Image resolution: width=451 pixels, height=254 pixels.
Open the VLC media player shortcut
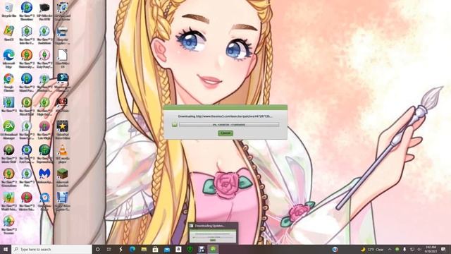tap(63, 154)
